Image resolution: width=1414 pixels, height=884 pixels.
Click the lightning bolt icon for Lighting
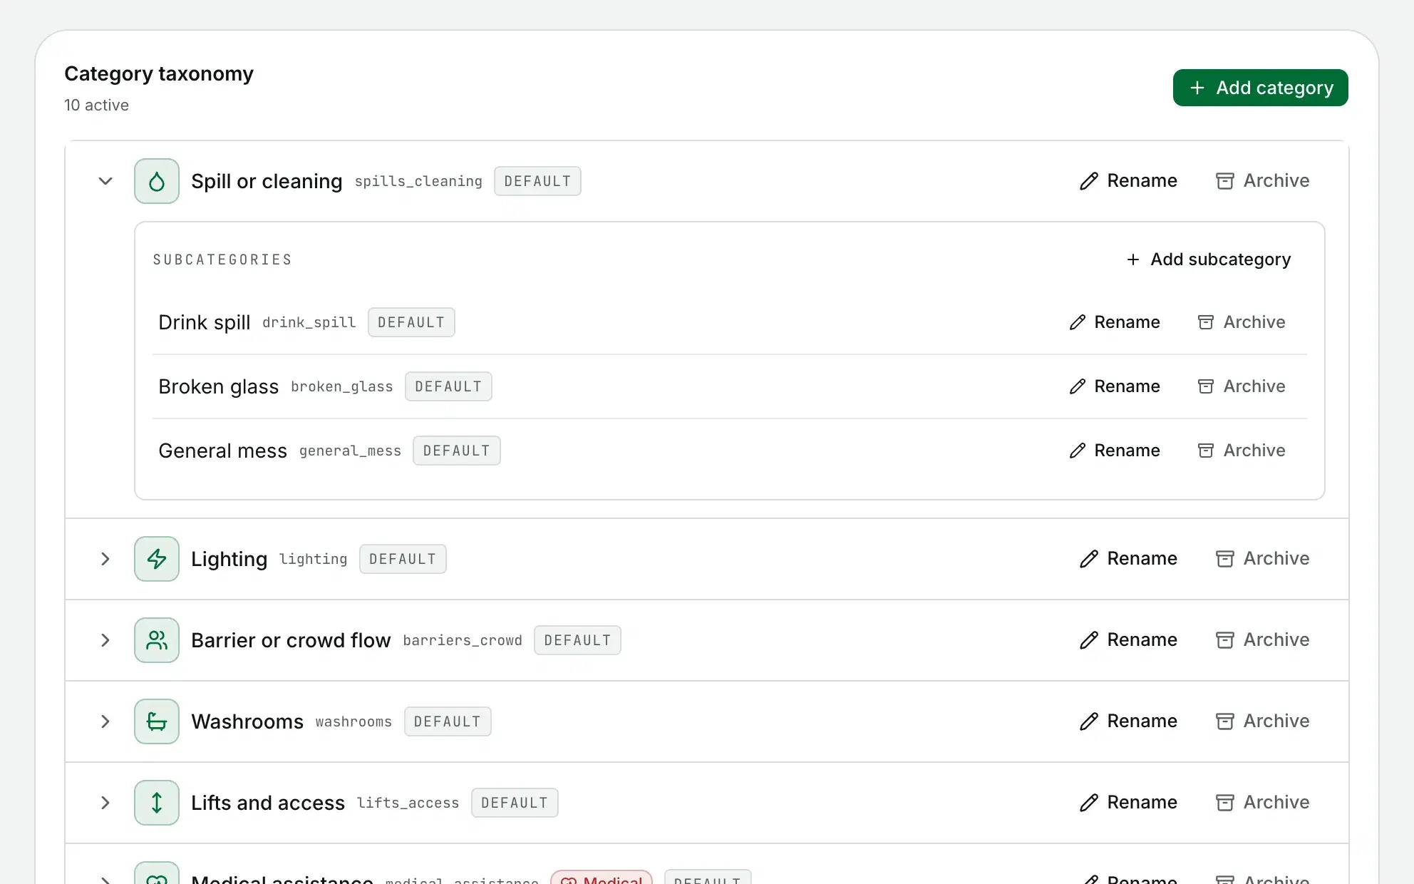tap(157, 559)
